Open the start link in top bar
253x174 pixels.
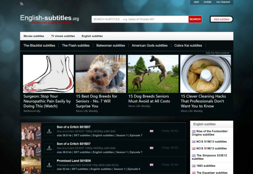click(196, 2)
